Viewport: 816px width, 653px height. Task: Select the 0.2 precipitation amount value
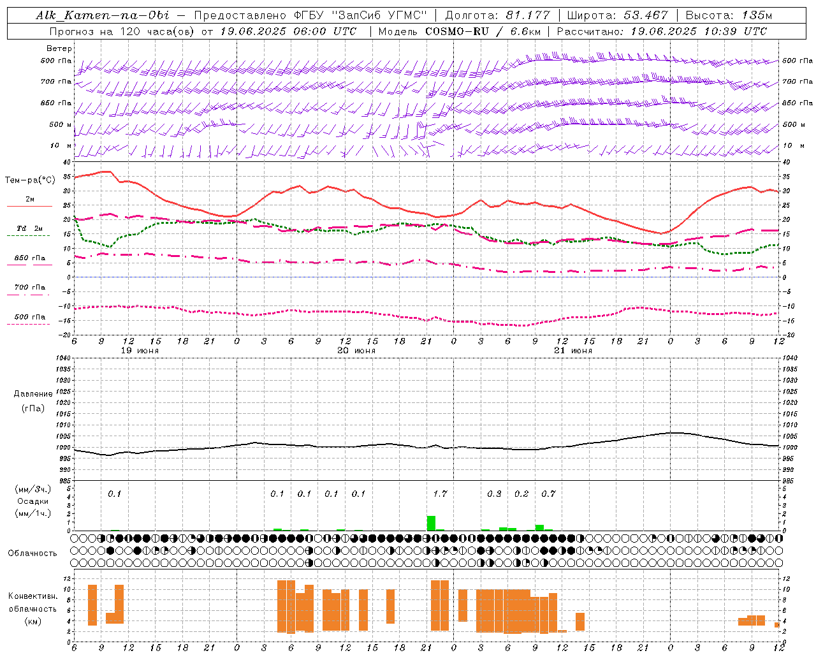(x=521, y=494)
